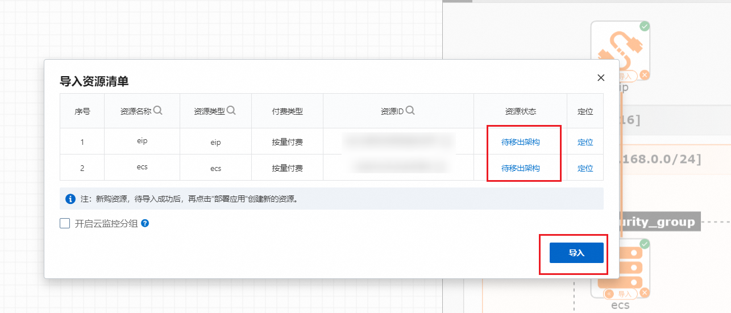The width and height of the screenshot is (731, 313).
Task: Search by 资源类型 magnifier icon
Action: (231, 110)
